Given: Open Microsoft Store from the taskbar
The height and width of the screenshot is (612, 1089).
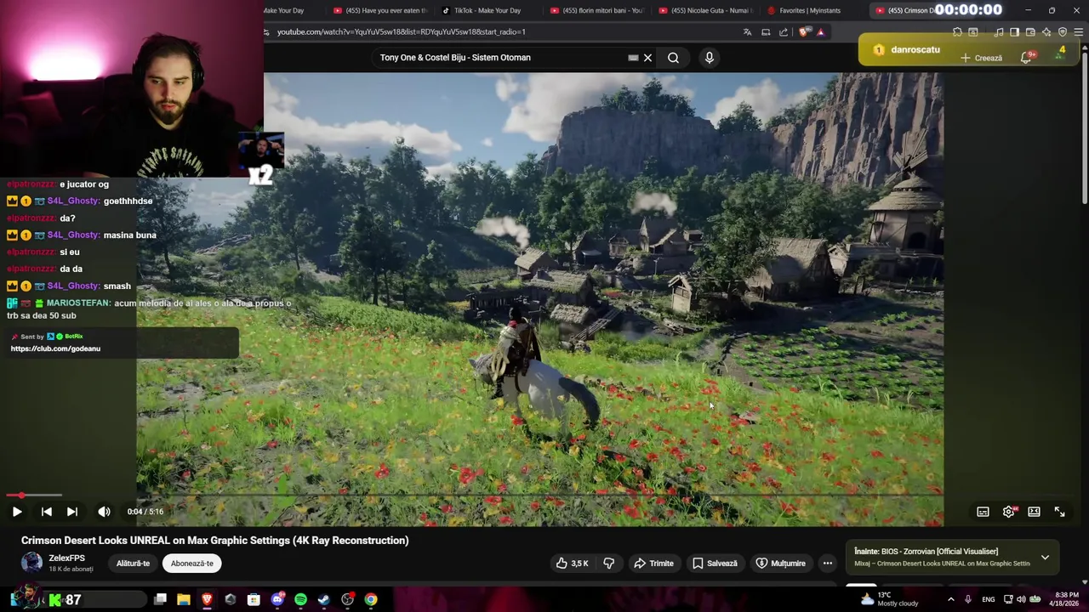Looking at the screenshot, I should click(x=254, y=599).
